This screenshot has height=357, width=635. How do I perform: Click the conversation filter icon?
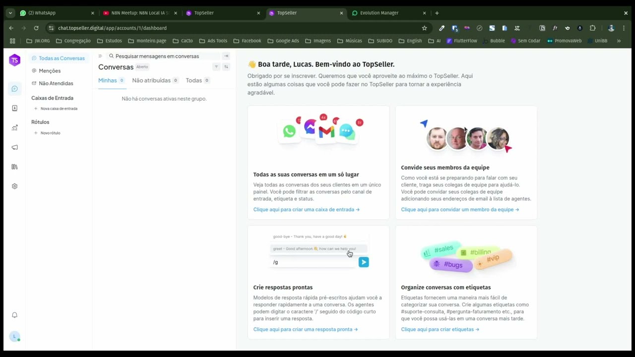pyautogui.click(x=216, y=67)
